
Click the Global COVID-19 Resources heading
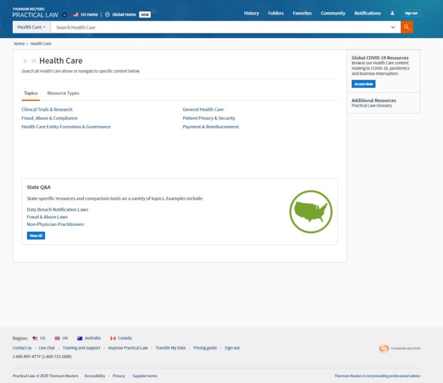(x=380, y=58)
